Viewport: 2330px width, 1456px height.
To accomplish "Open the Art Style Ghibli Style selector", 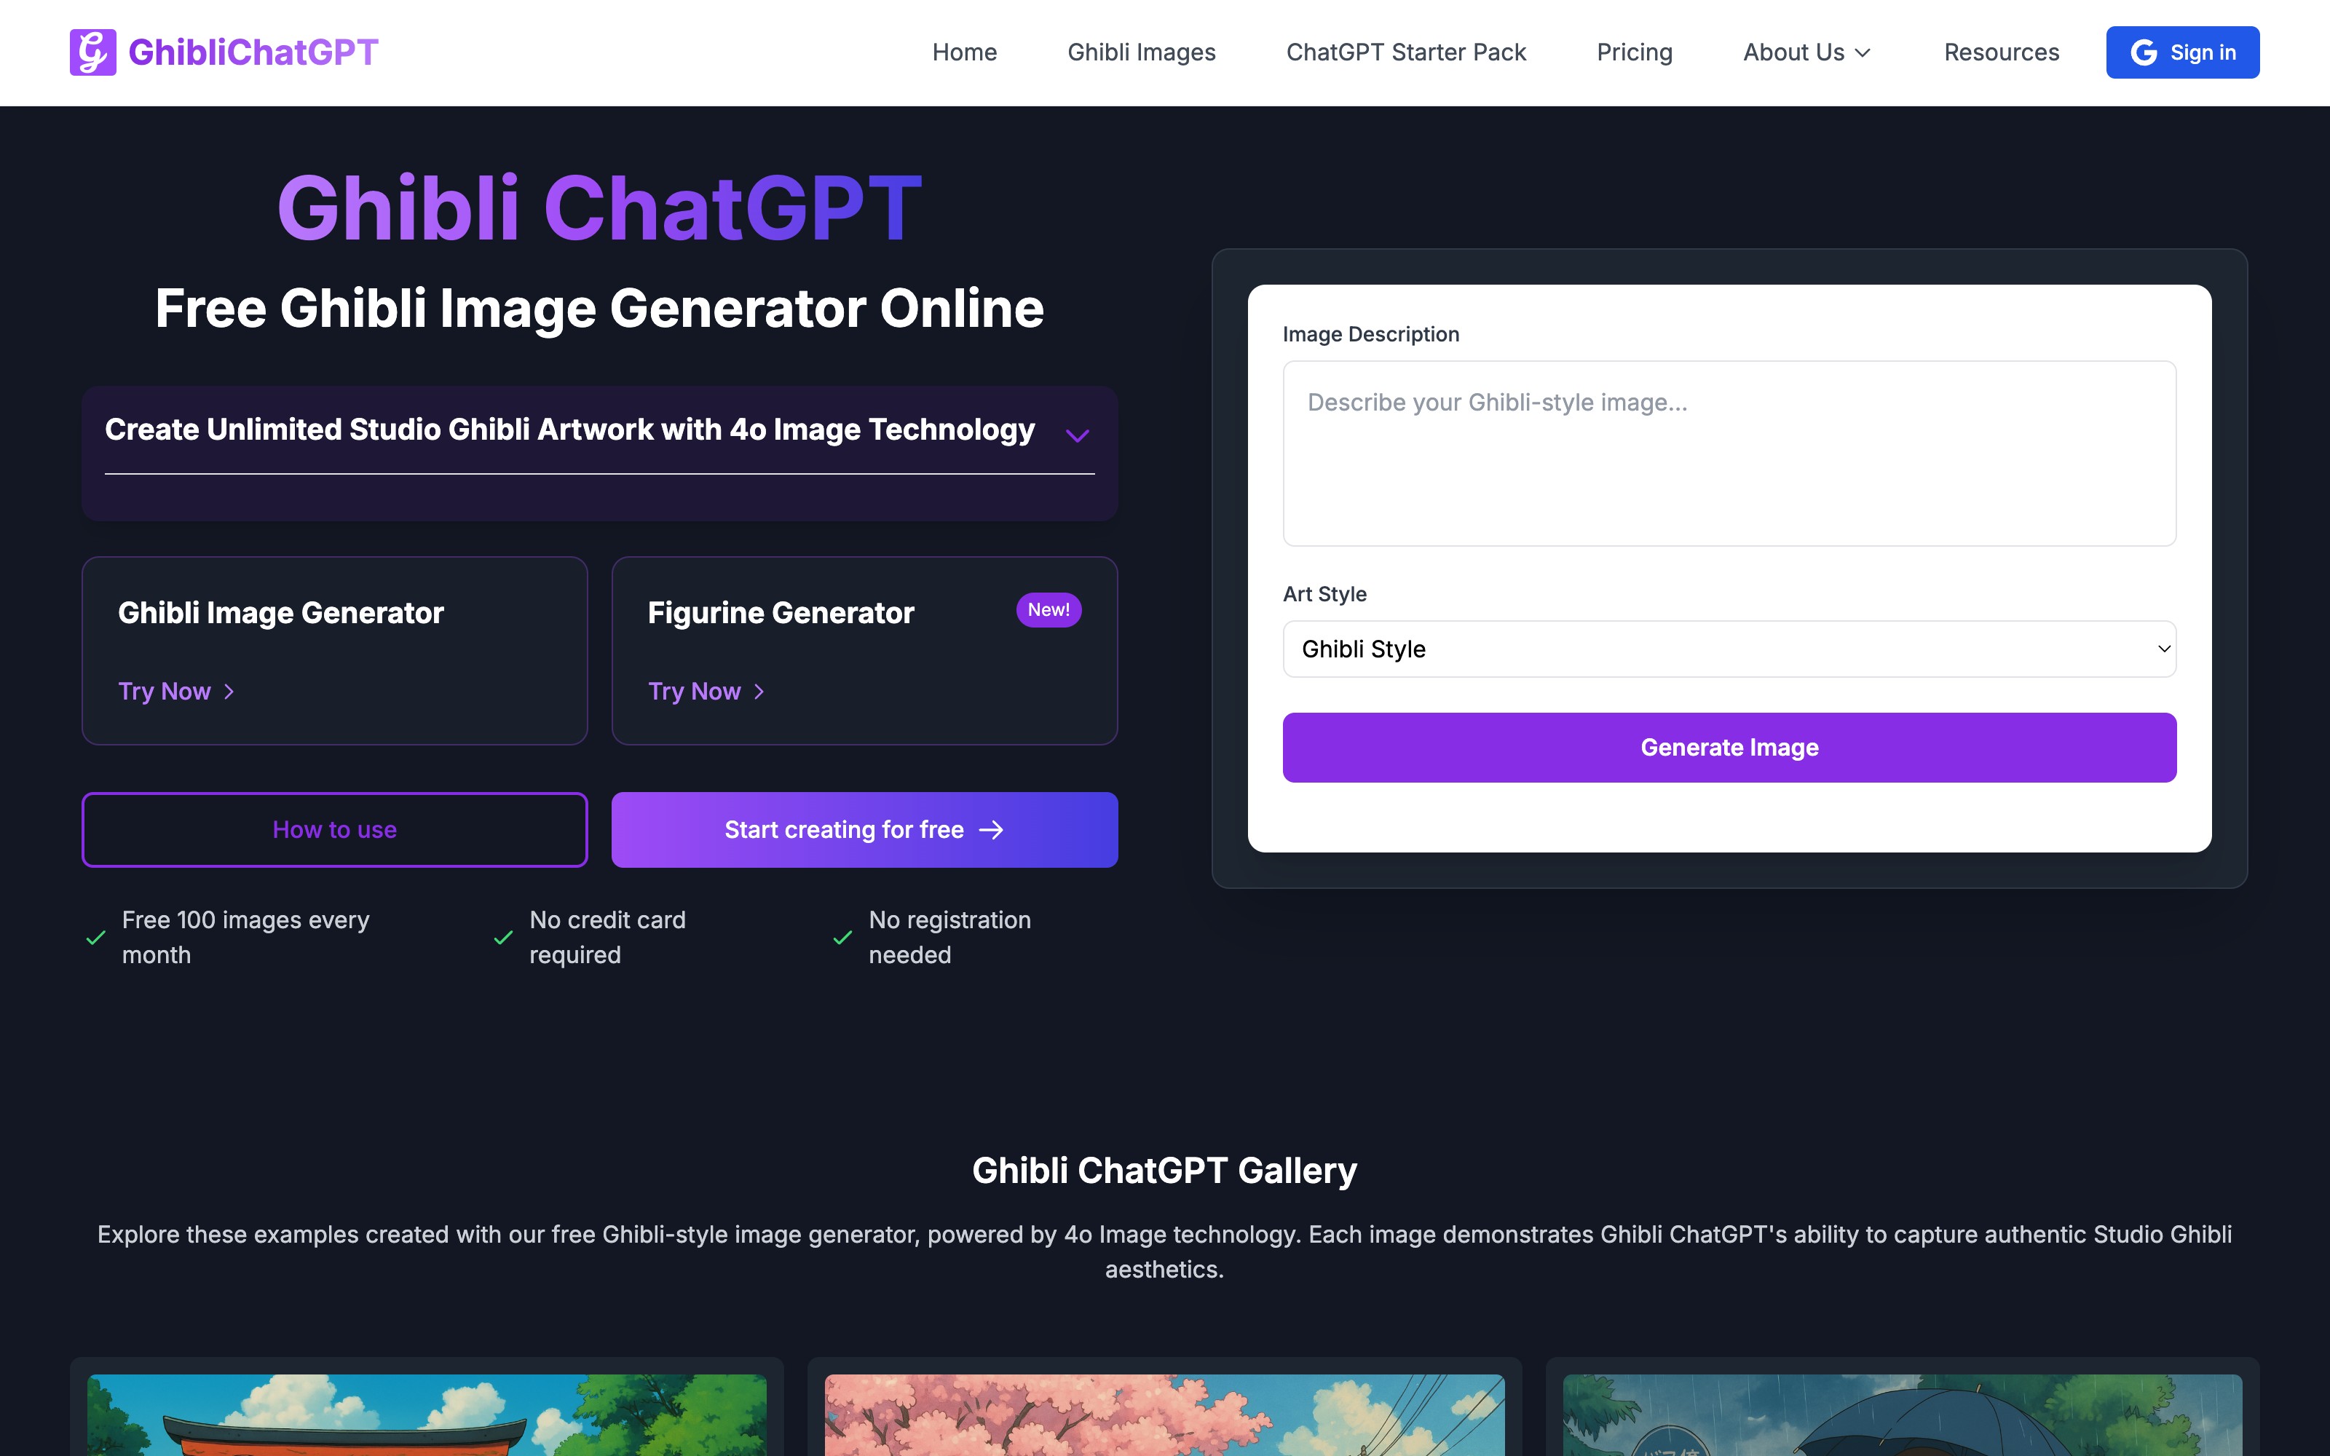I will tap(1729, 649).
